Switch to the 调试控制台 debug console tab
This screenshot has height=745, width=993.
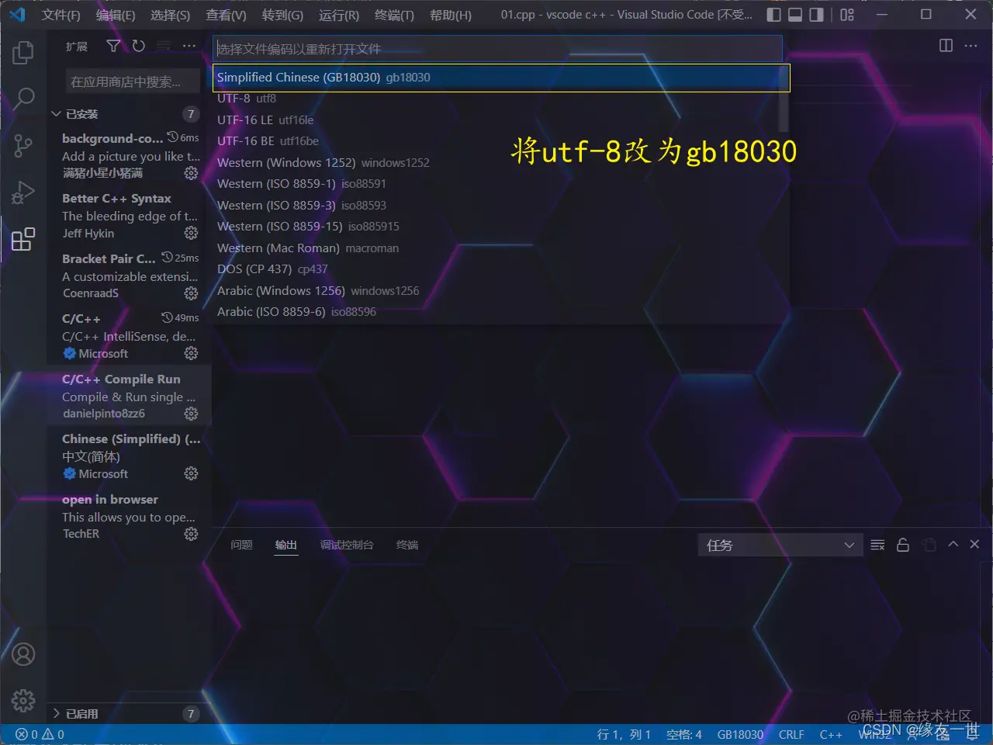347,546
